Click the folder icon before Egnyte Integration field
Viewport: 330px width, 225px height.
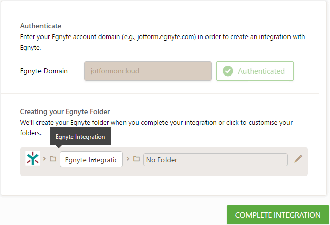point(53,159)
